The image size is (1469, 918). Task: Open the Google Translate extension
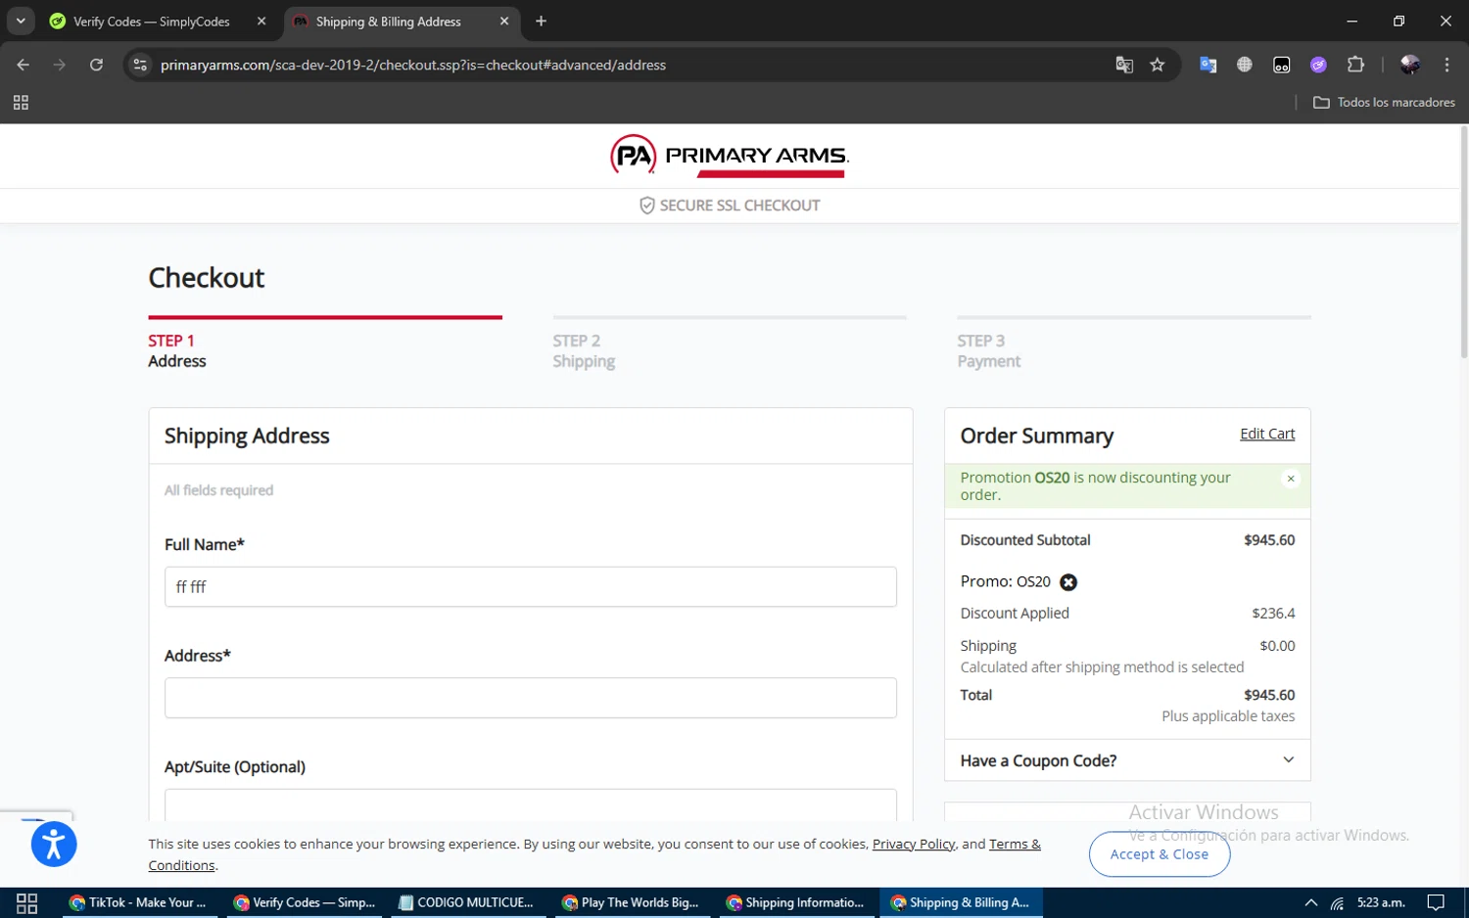coord(1208,65)
